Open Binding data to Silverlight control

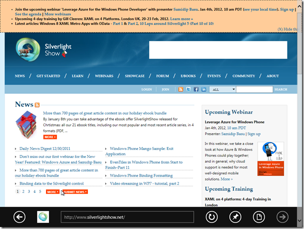(x=51, y=183)
